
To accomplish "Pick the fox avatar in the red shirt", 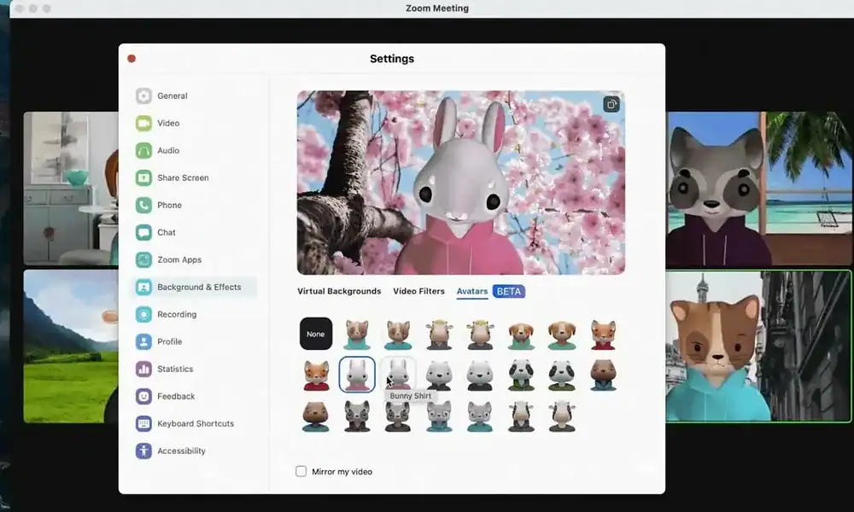I will 316,374.
